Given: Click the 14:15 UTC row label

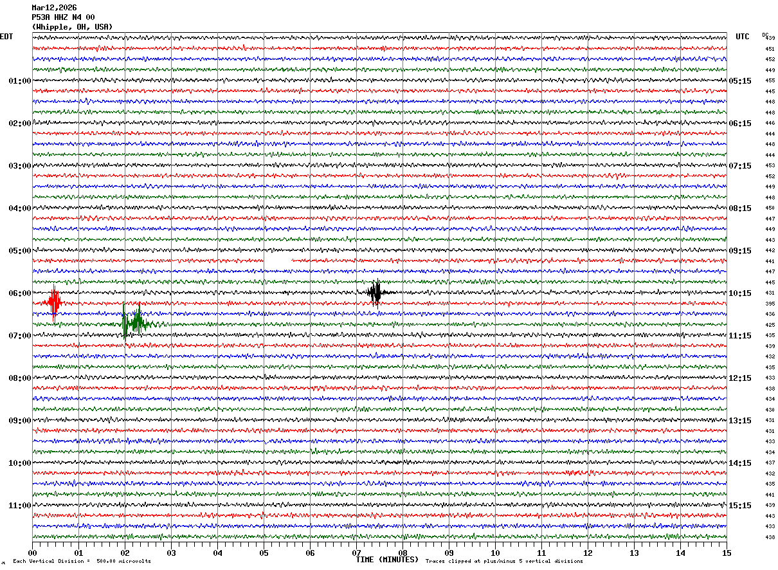Looking at the screenshot, I should 740,463.
